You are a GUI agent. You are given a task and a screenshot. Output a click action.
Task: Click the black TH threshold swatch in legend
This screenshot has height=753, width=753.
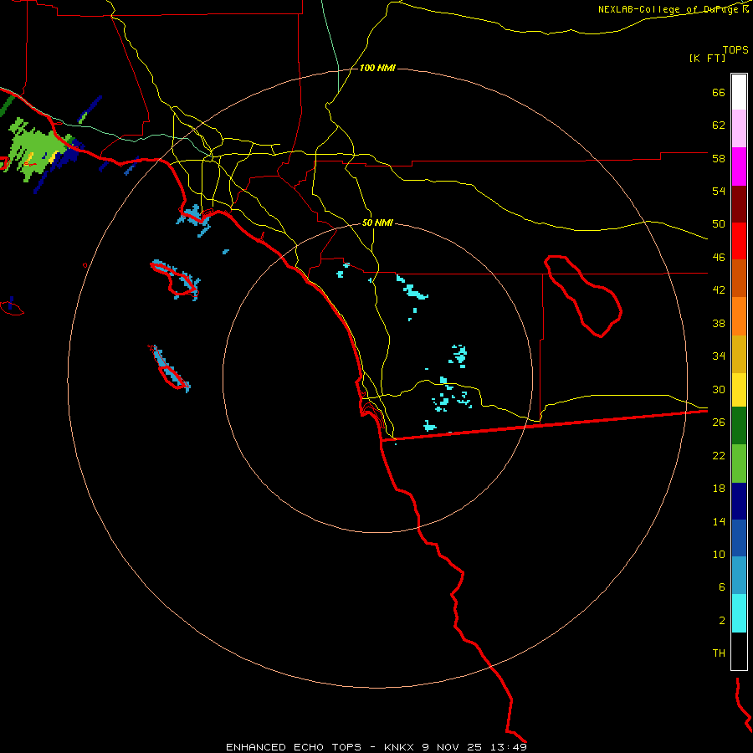point(739,651)
